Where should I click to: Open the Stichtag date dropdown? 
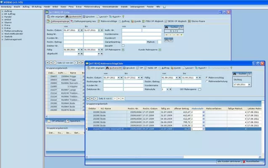[x=249, y=84]
